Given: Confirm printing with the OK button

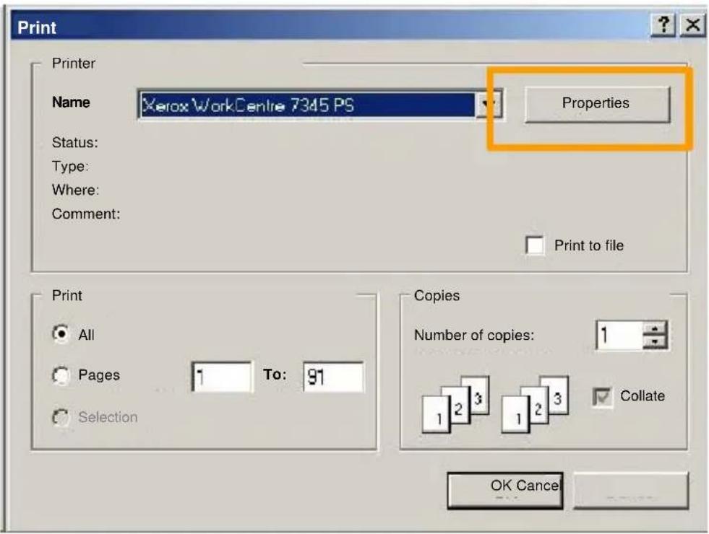Looking at the screenshot, I should tap(505, 491).
